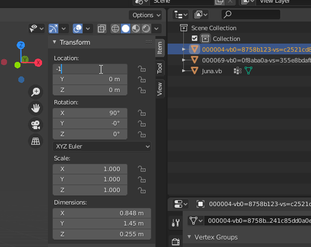
Task: Expand the 000069-vb0 object in outliner
Action: coord(184,60)
